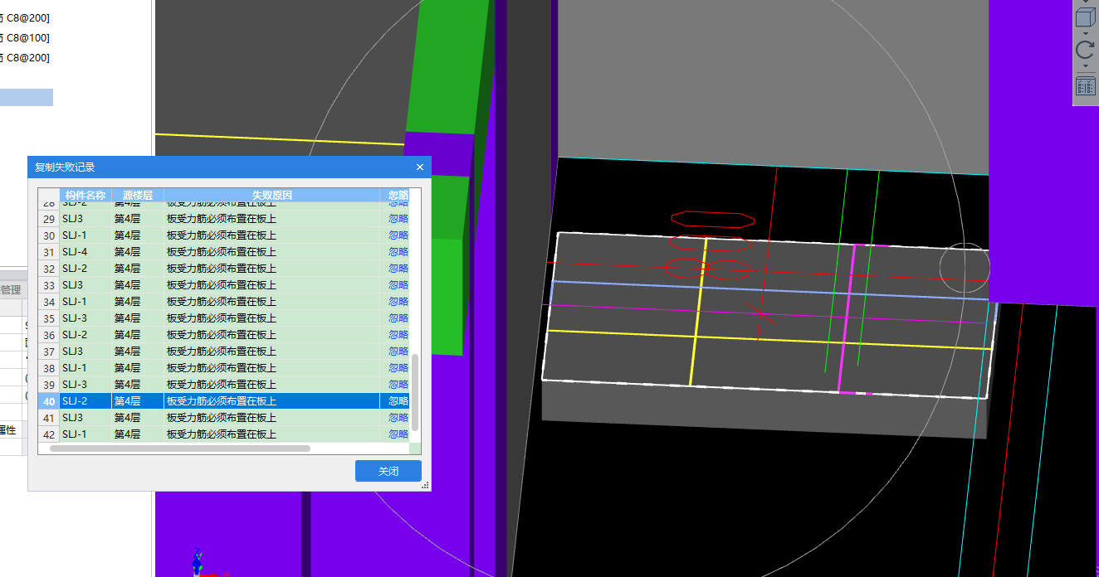
Task: Close the 复制失败记录 dialog with X
Action: (x=420, y=167)
